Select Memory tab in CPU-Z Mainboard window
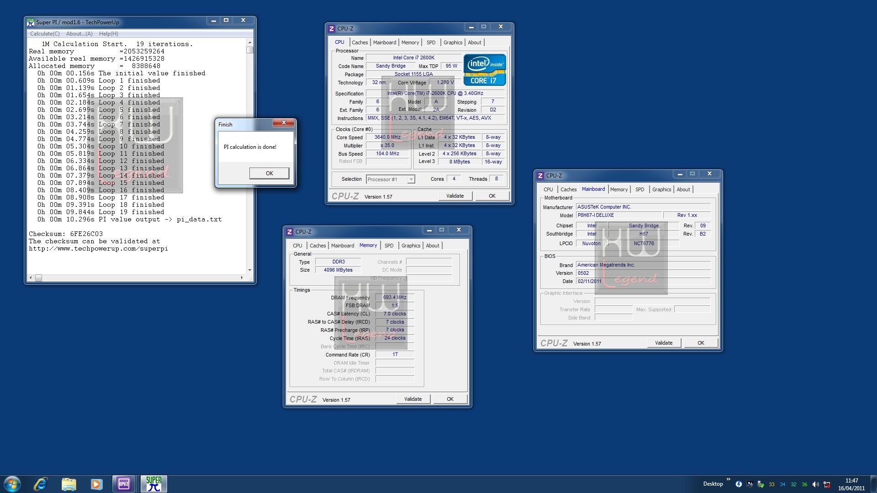This screenshot has height=493, width=877. pos(619,189)
